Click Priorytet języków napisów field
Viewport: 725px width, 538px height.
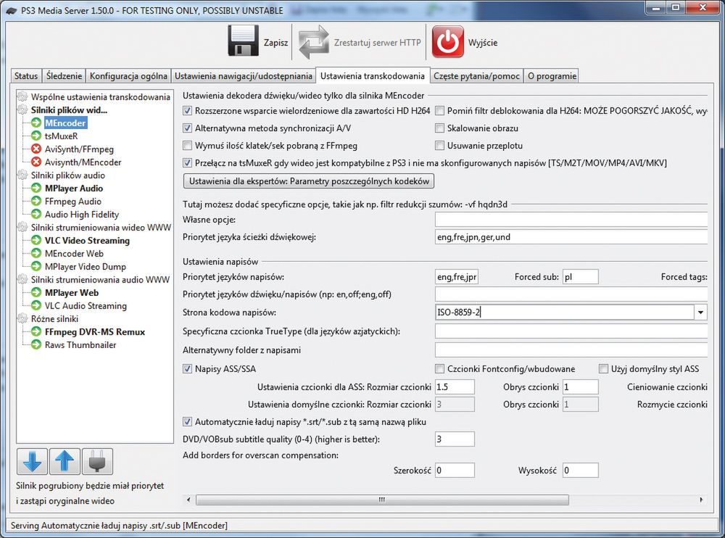point(457,277)
